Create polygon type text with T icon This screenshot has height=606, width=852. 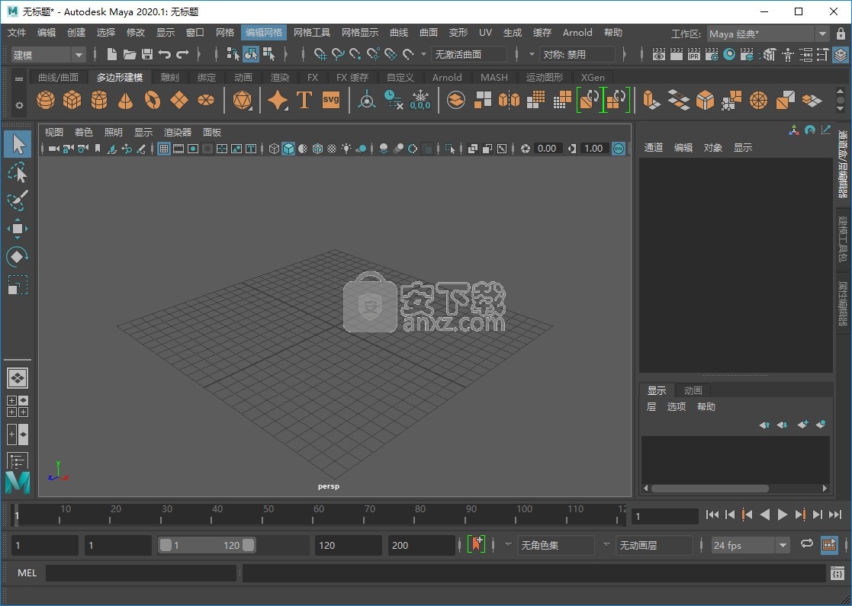click(x=304, y=100)
